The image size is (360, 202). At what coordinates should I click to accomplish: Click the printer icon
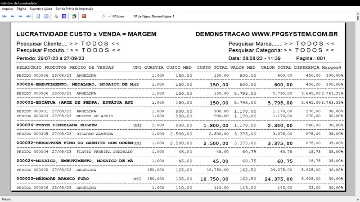[56, 16]
